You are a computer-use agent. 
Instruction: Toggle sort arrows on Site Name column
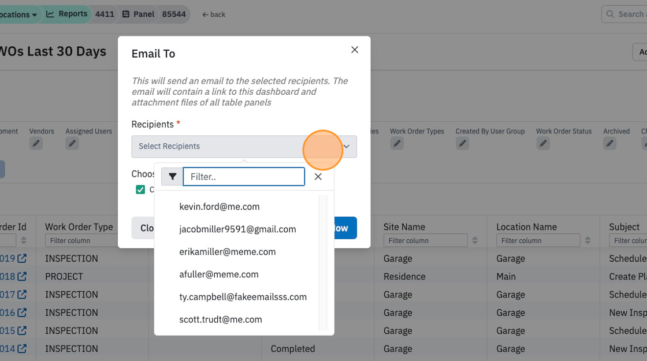pos(475,240)
